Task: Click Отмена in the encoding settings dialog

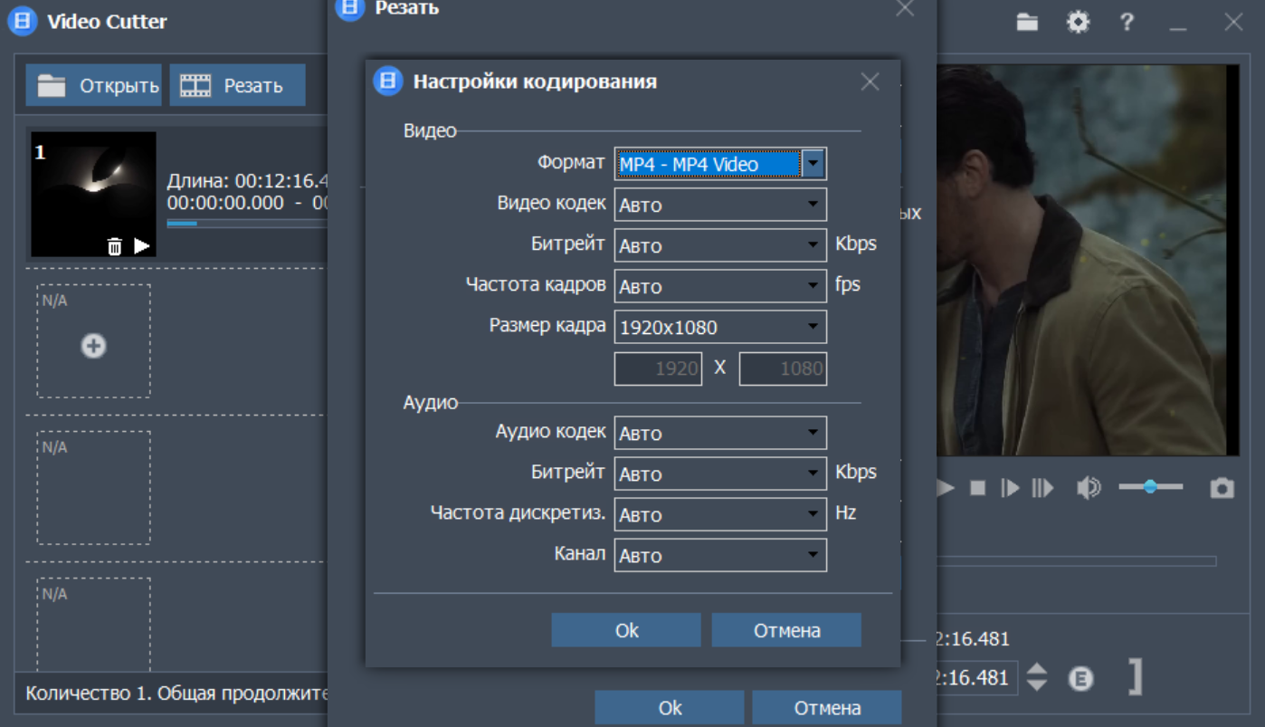Action: (786, 631)
